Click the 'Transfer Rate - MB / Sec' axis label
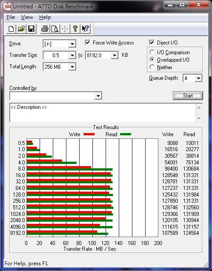212x271 pixels. pos(90,249)
